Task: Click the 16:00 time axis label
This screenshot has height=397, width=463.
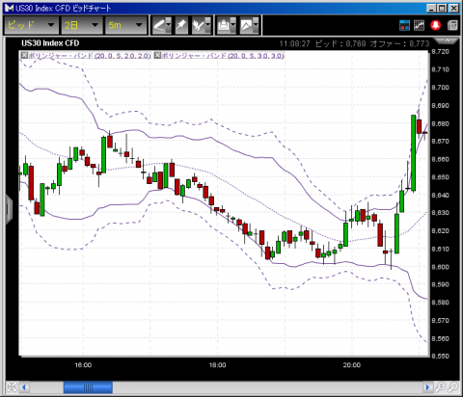Action: [x=83, y=365]
